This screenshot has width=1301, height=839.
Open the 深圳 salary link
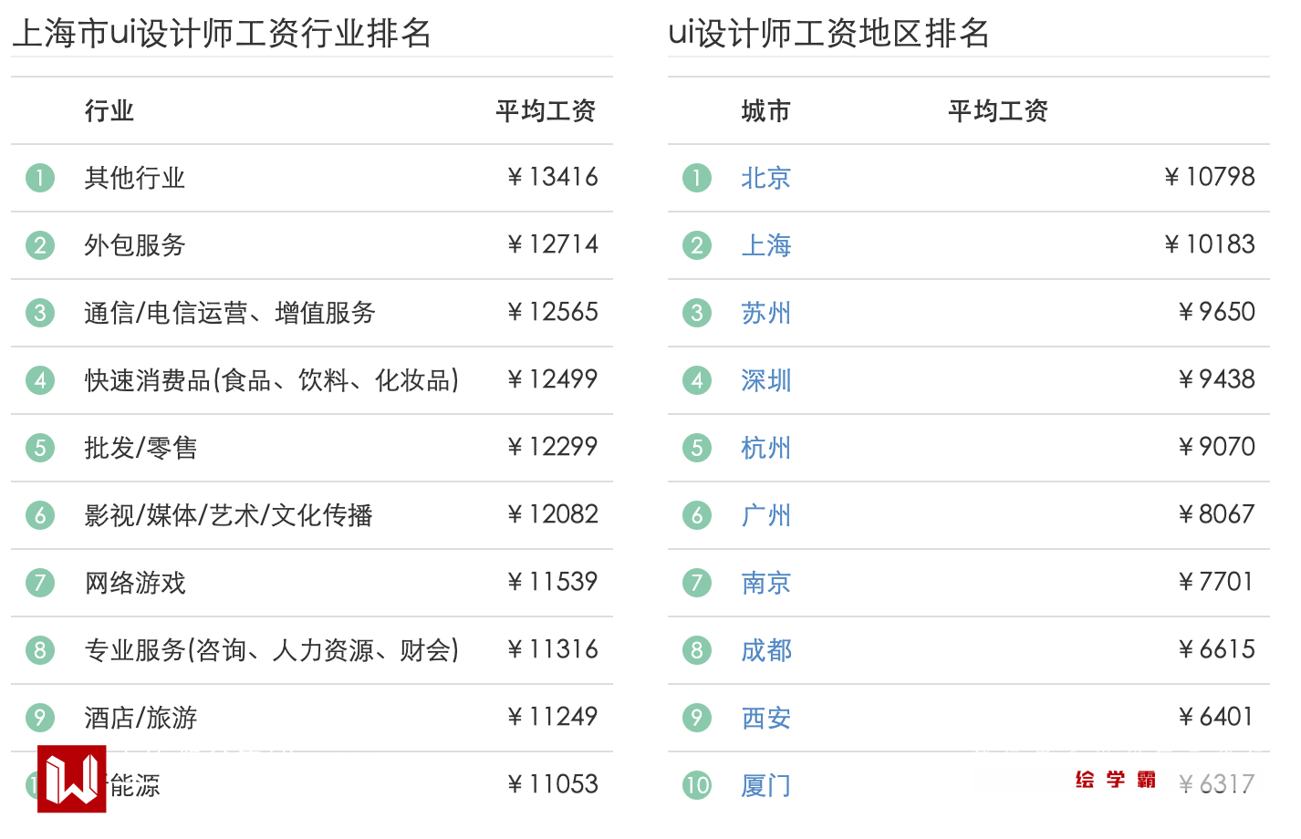765,380
